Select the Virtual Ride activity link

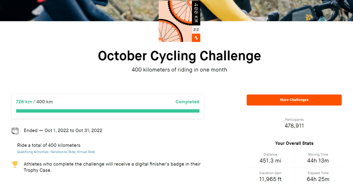pyautogui.click(x=86, y=152)
